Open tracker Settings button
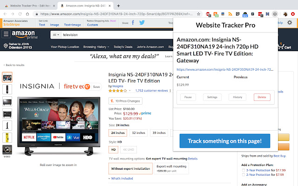Screen dimensions: 298x186 click(212, 97)
